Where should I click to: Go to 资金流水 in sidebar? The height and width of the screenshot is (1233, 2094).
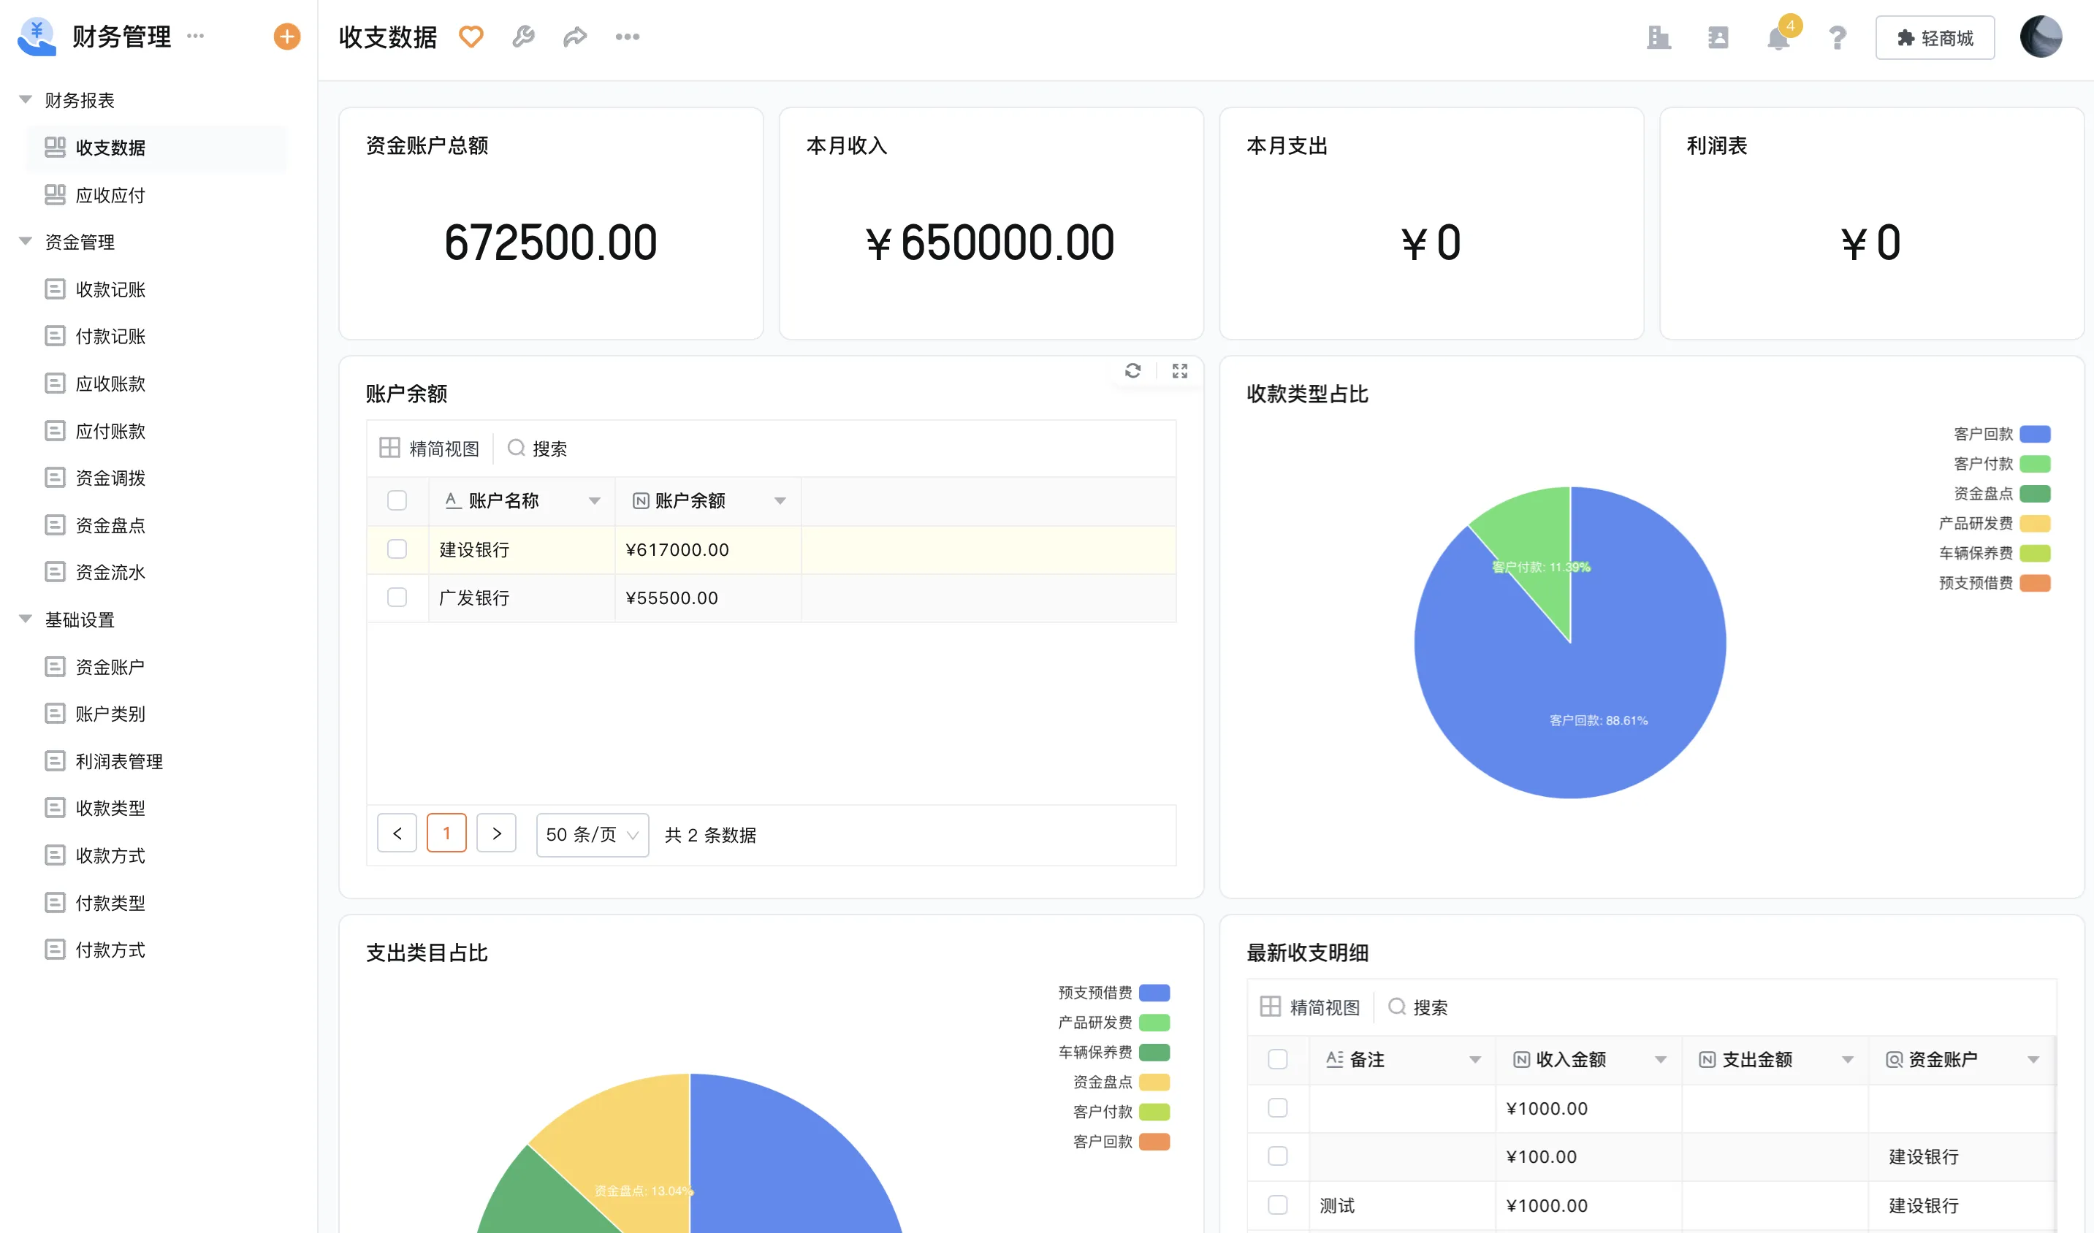click(x=110, y=573)
